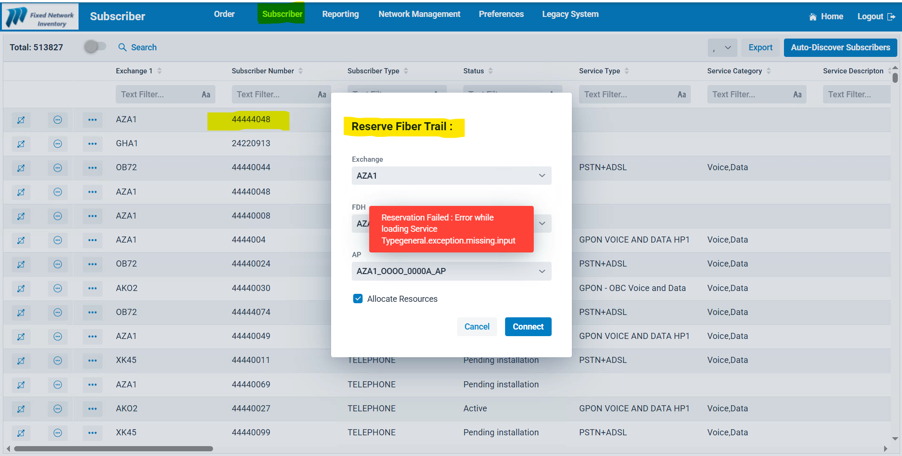Open the delimiter dropdown beside Export
902x456 pixels.
(x=722, y=47)
